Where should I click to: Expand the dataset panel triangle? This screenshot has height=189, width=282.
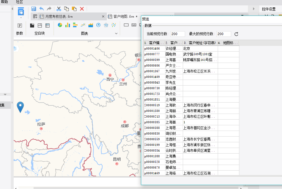pos(5,94)
